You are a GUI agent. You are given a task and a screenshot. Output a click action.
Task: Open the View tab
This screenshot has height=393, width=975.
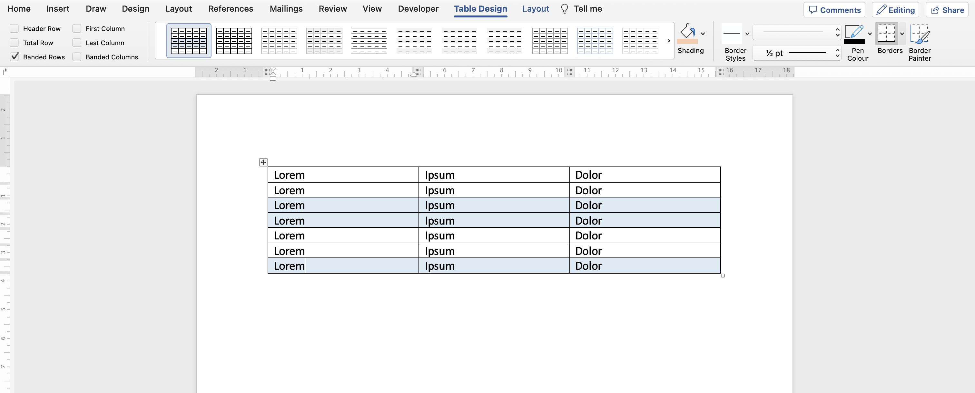pyautogui.click(x=372, y=9)
